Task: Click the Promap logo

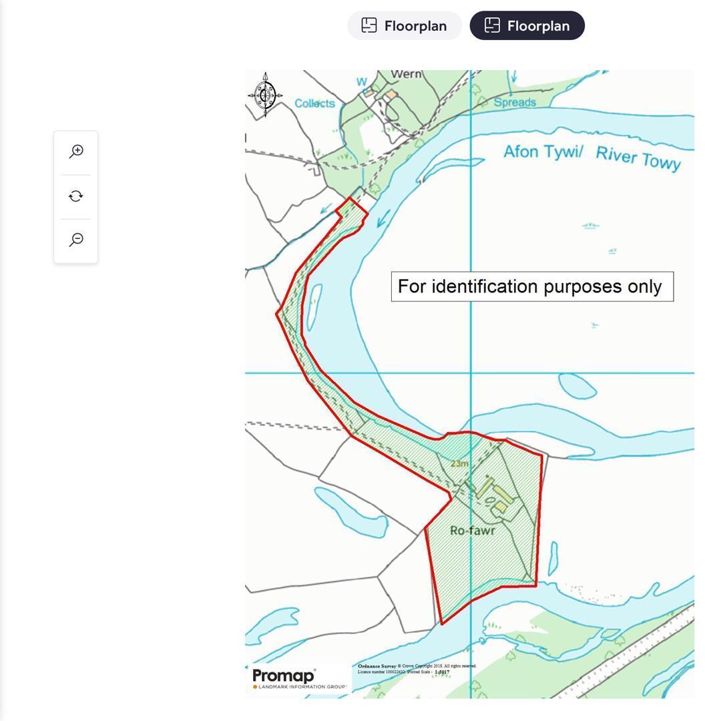Action: [284, 675]
